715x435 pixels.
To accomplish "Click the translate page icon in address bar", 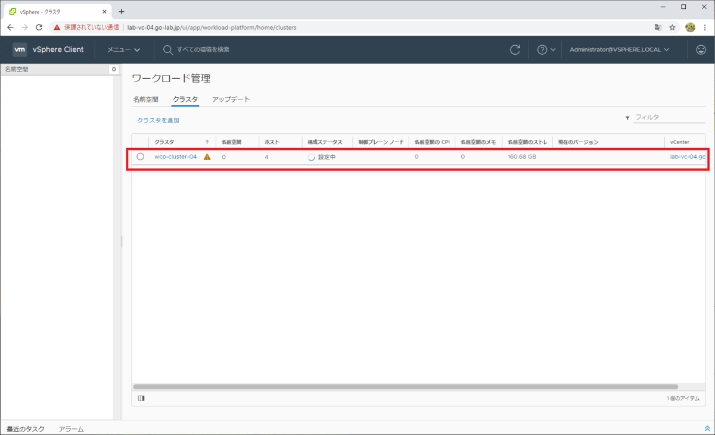I will tap(658, 27).
